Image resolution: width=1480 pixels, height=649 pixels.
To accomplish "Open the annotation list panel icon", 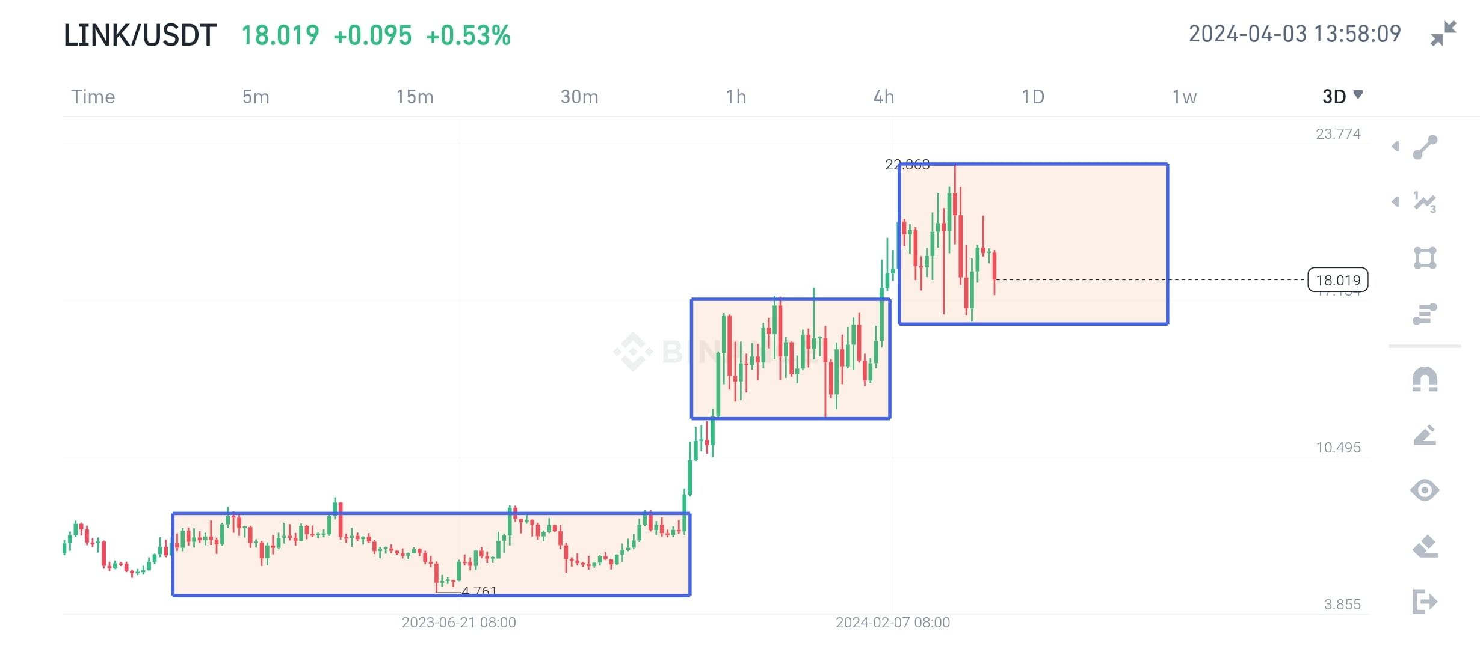I will [1425, 313].
